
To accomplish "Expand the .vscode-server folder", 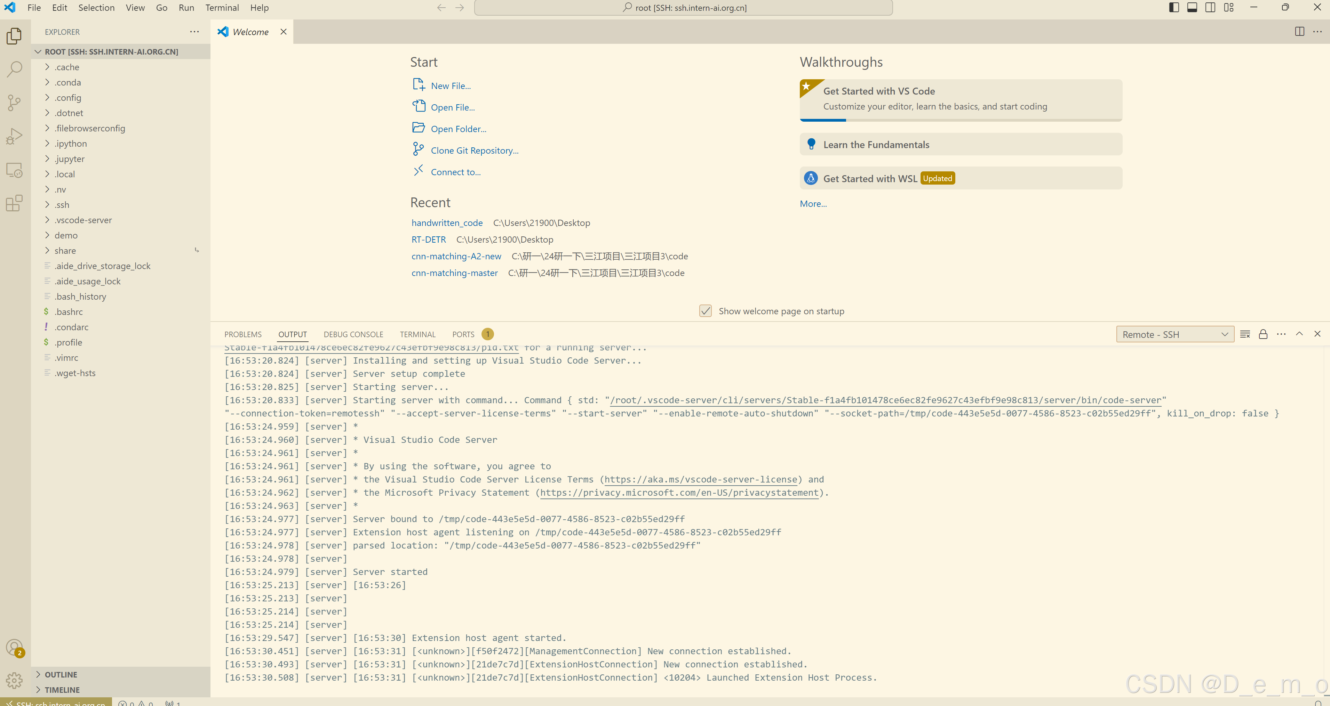I will tap(121, 220).
